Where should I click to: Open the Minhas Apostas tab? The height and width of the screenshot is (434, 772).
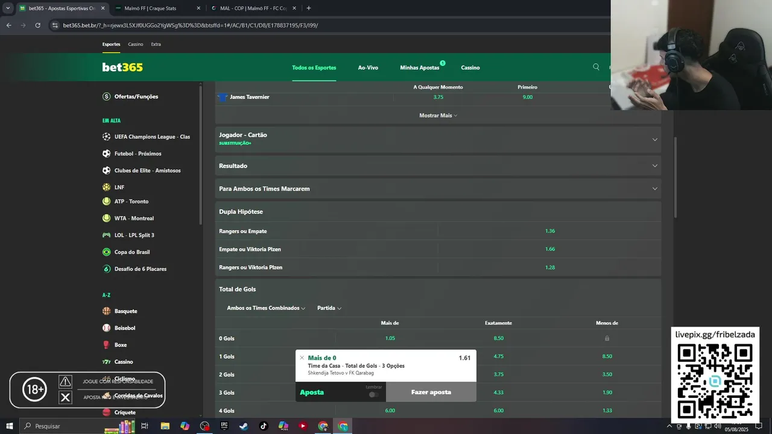(x=420, y=68)
